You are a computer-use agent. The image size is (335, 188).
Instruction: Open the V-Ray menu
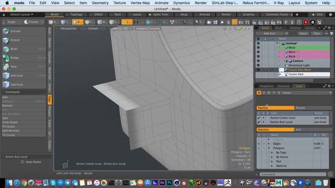coord(278,3)
